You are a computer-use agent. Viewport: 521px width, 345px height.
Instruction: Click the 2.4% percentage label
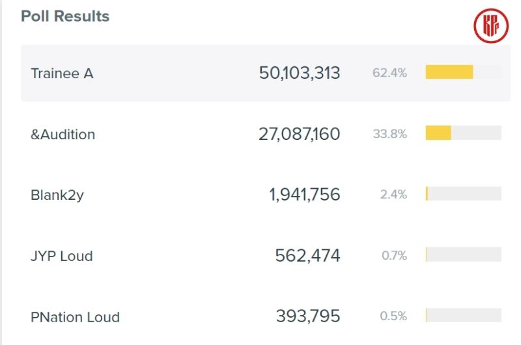[393, 195]
